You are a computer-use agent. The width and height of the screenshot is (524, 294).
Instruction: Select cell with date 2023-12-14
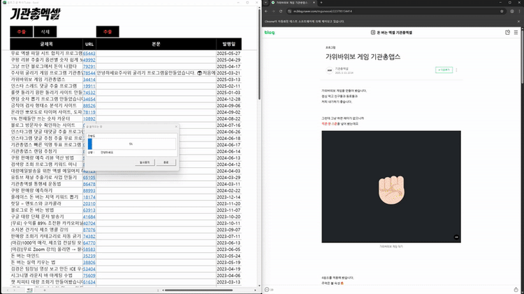click(228, 197)
